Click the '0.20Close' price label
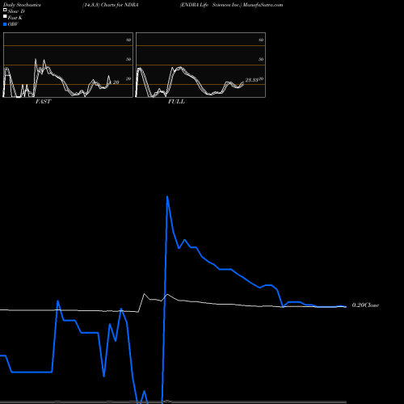This screenshot has width=404, height=404. [x=365, y=305]
